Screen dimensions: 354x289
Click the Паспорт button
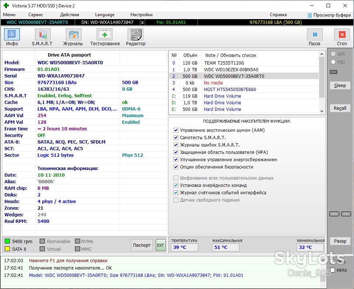(142, 245)
